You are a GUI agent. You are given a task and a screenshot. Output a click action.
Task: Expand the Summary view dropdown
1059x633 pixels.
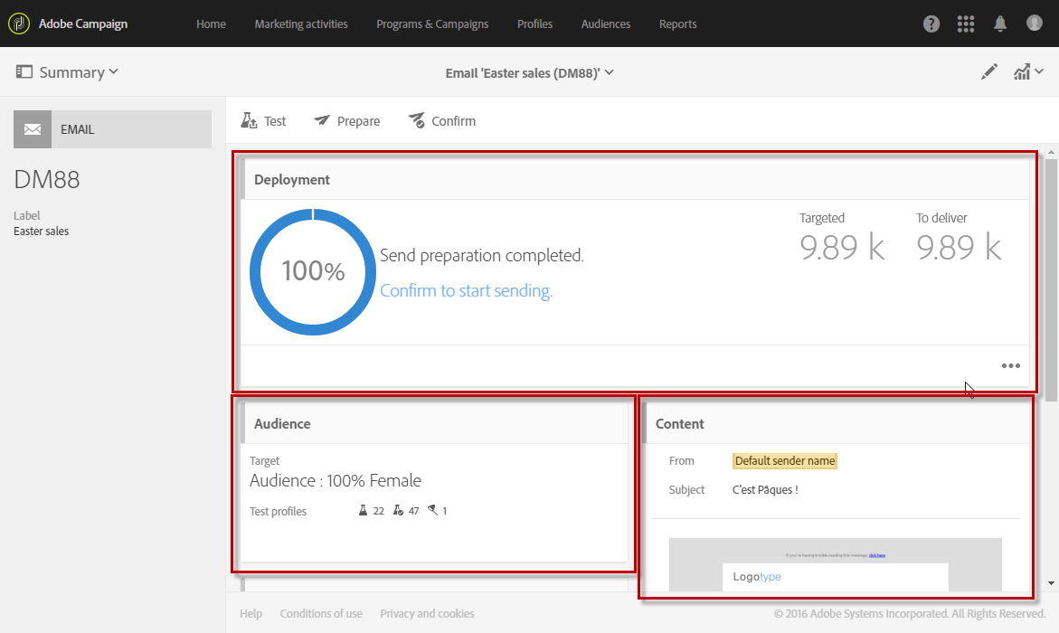[68, 72]
